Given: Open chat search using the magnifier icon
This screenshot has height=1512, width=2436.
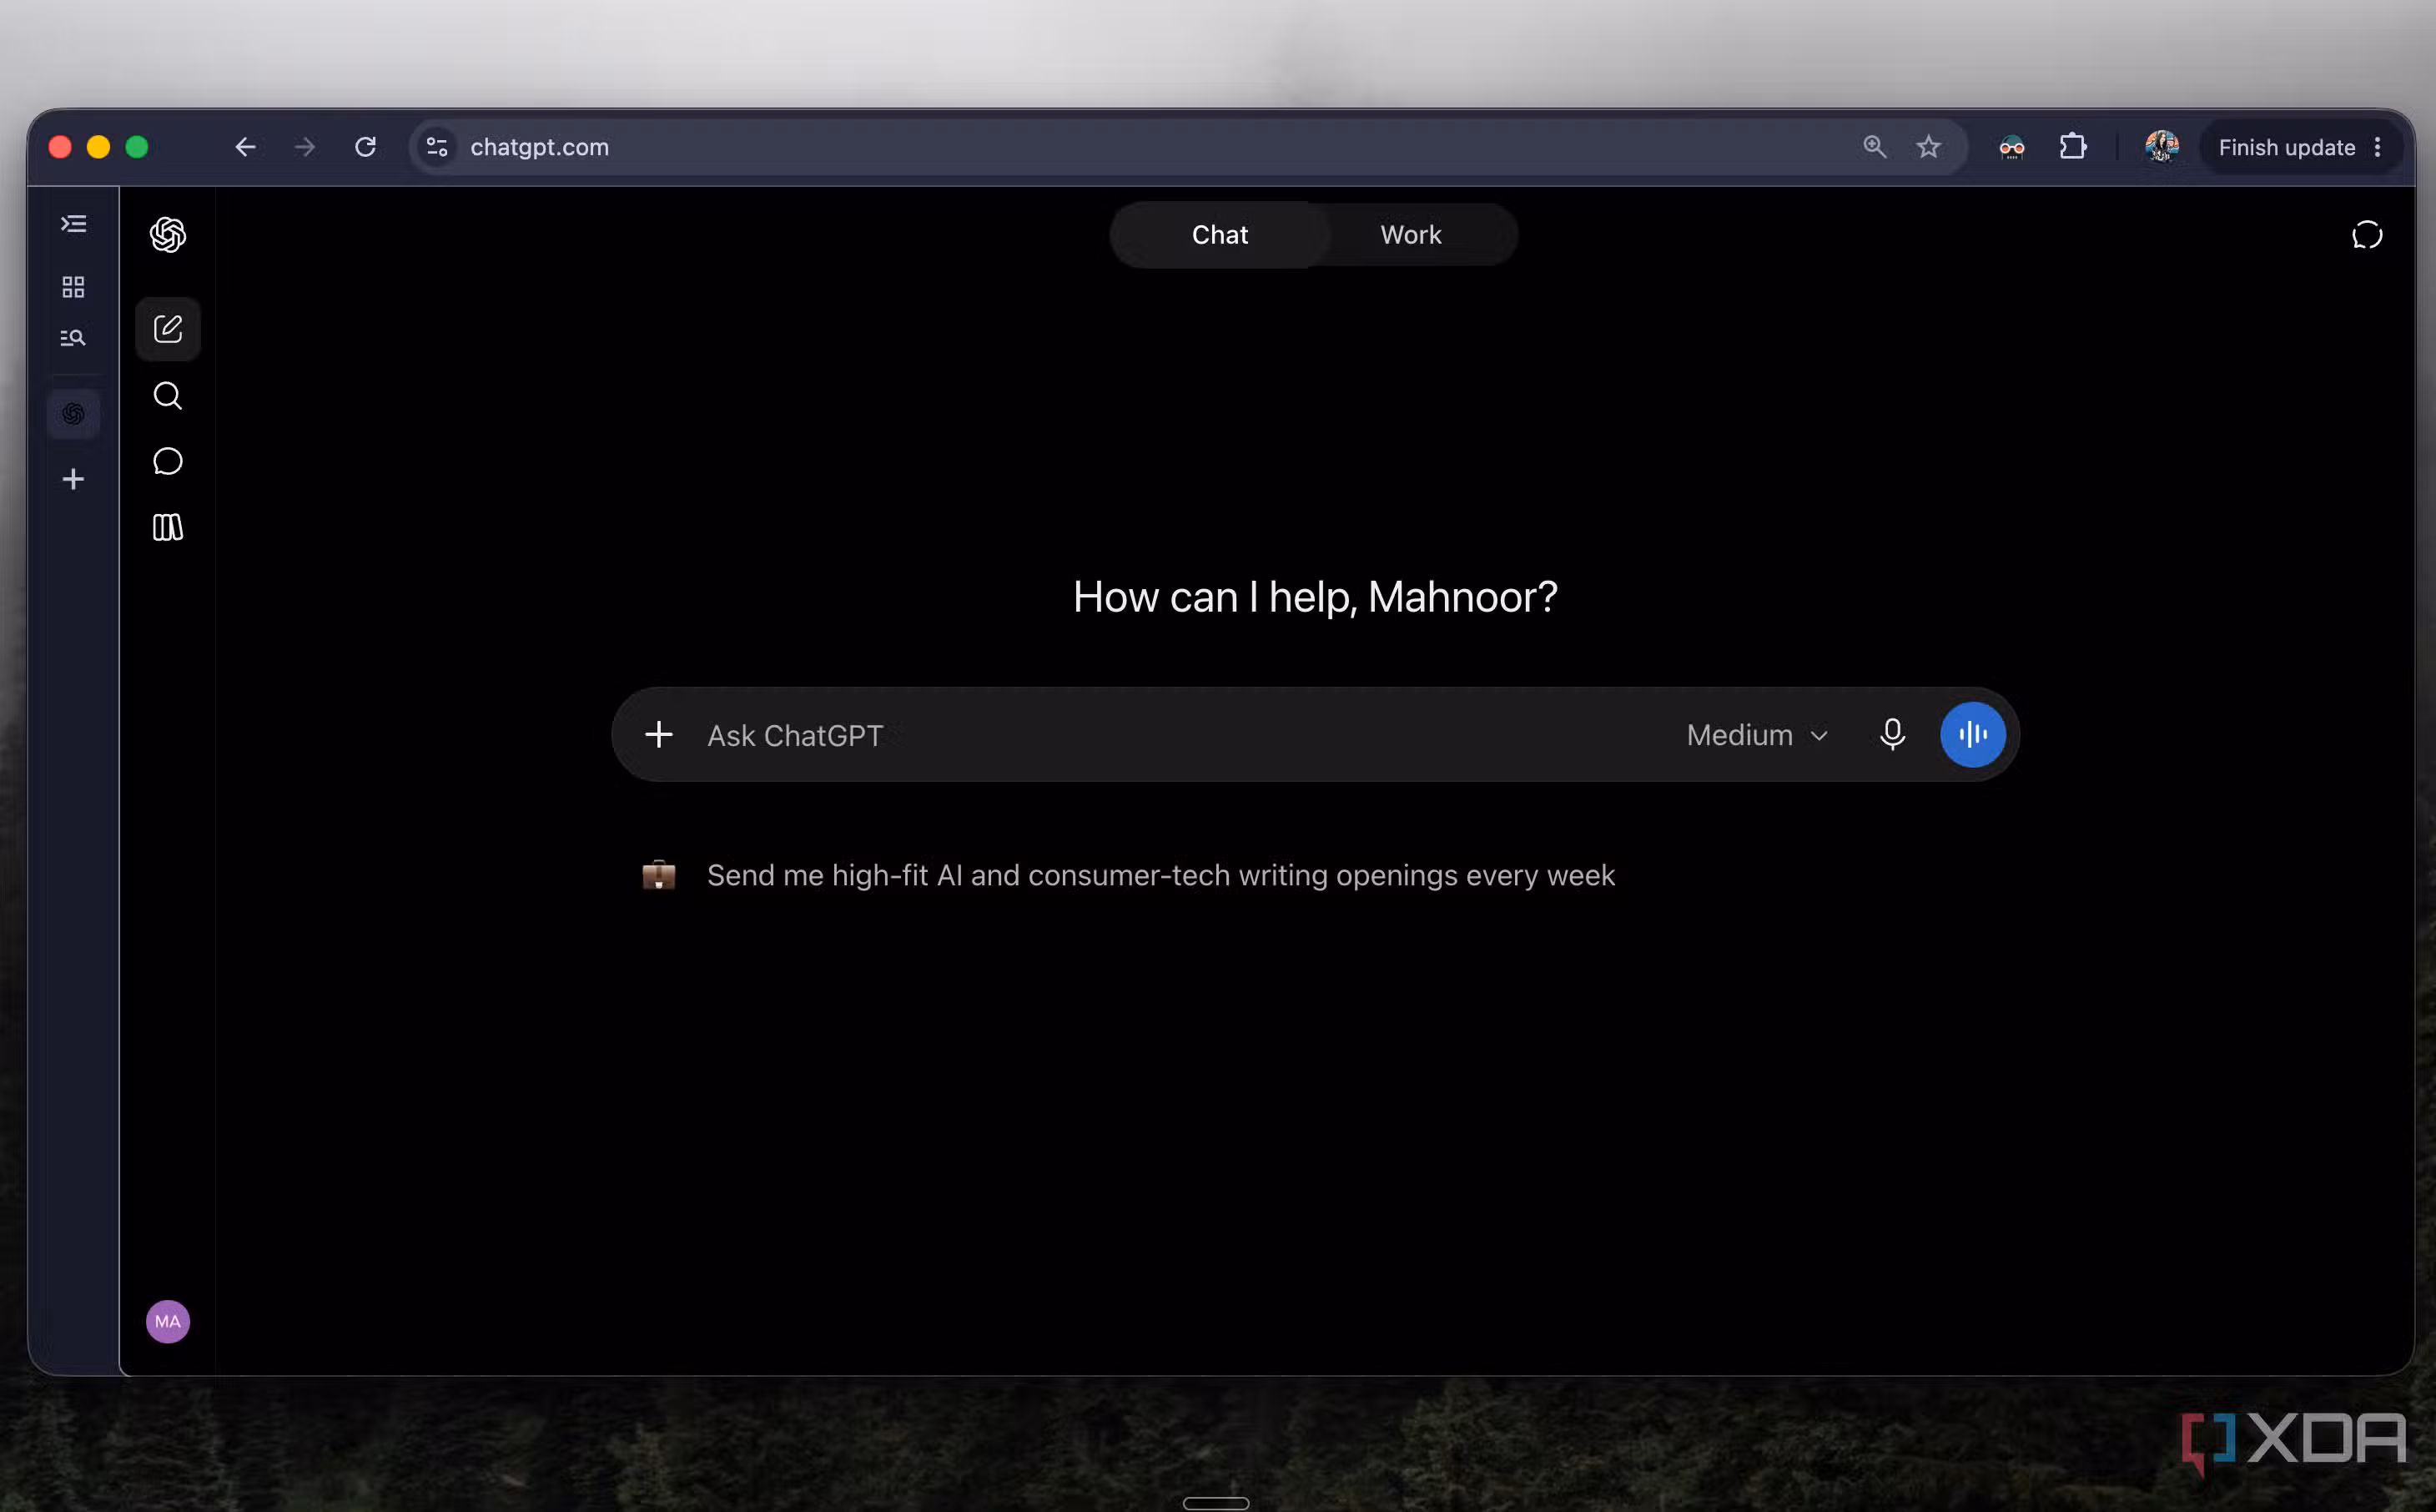Looking at the screenshot, I should (168, 396).
